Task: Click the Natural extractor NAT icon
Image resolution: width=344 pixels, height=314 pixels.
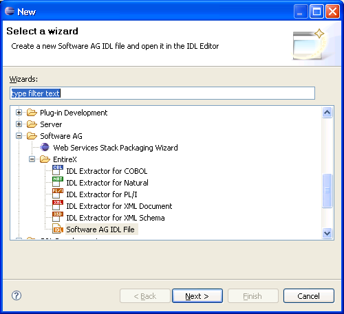Action: click(x=58, y=182)
